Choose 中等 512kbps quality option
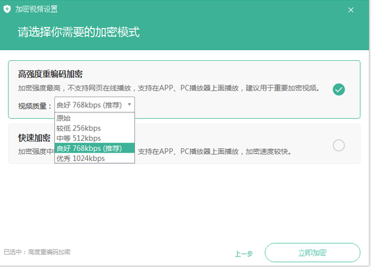The height and width of the screenshot is (267, 371). point(94,138)
